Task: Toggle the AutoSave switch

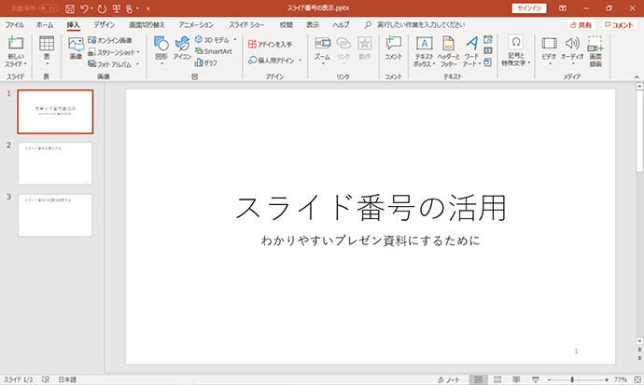Action: (49, 8)
